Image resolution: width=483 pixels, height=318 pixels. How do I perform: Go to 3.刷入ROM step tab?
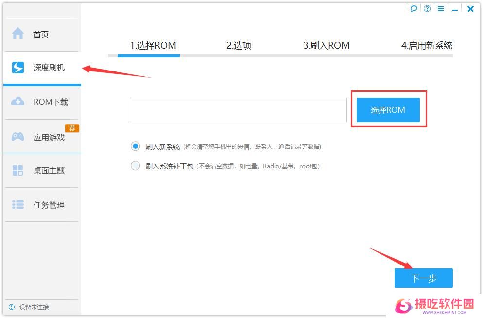point(327,46)
